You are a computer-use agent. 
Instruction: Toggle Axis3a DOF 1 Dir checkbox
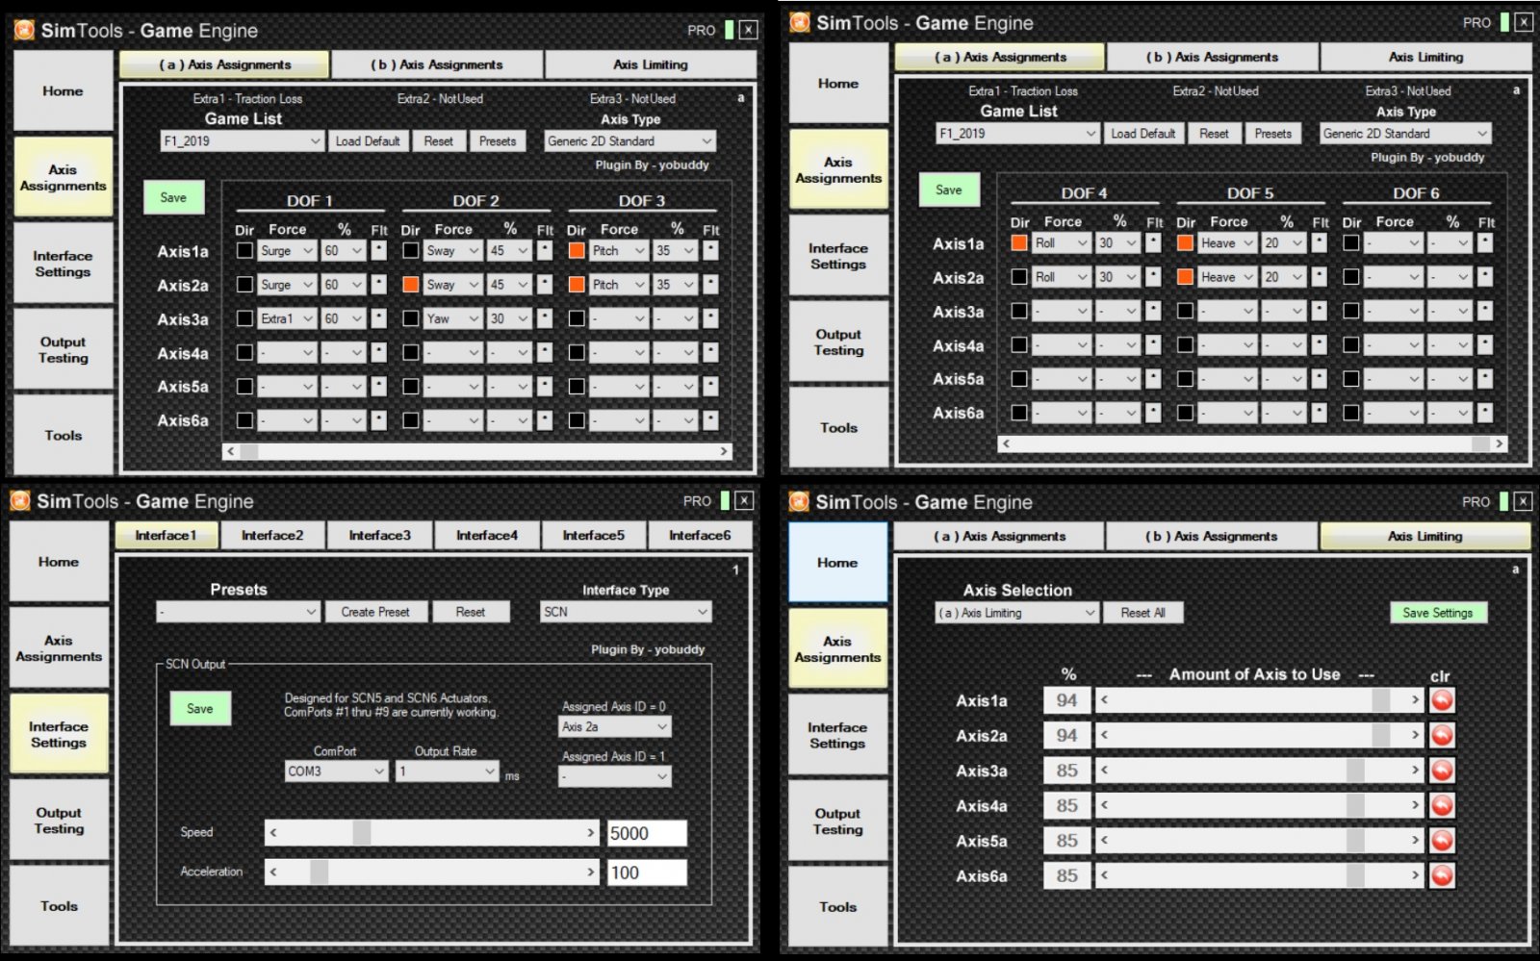(244, 318)
